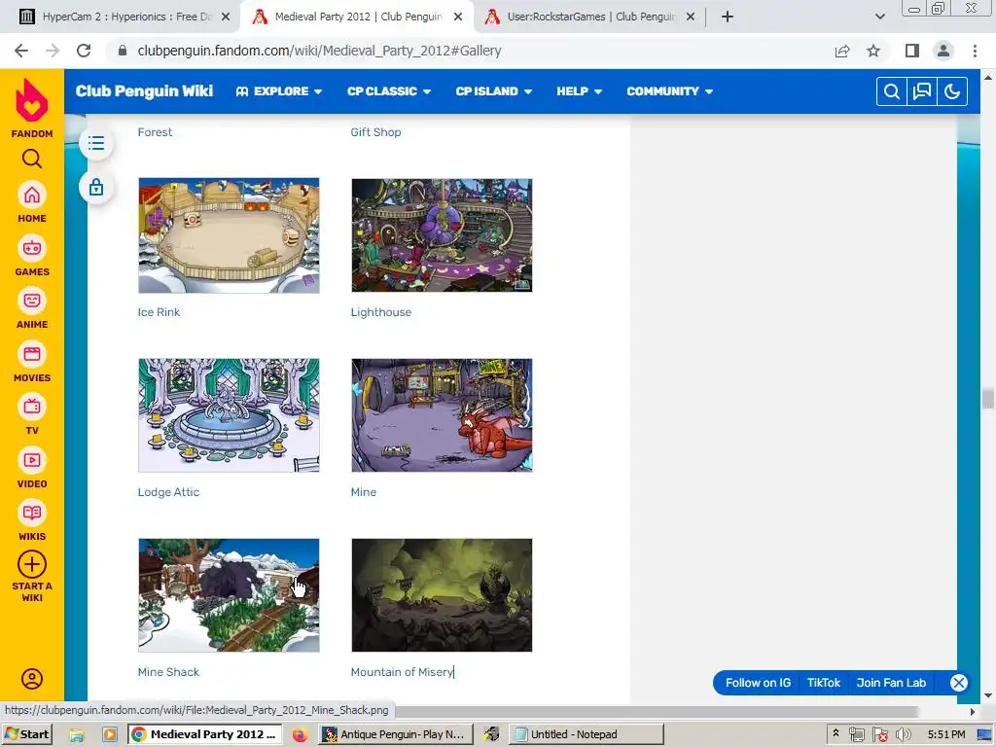Click the TikTok button
Screen dimensions: 996x747
tap(823, 683)
